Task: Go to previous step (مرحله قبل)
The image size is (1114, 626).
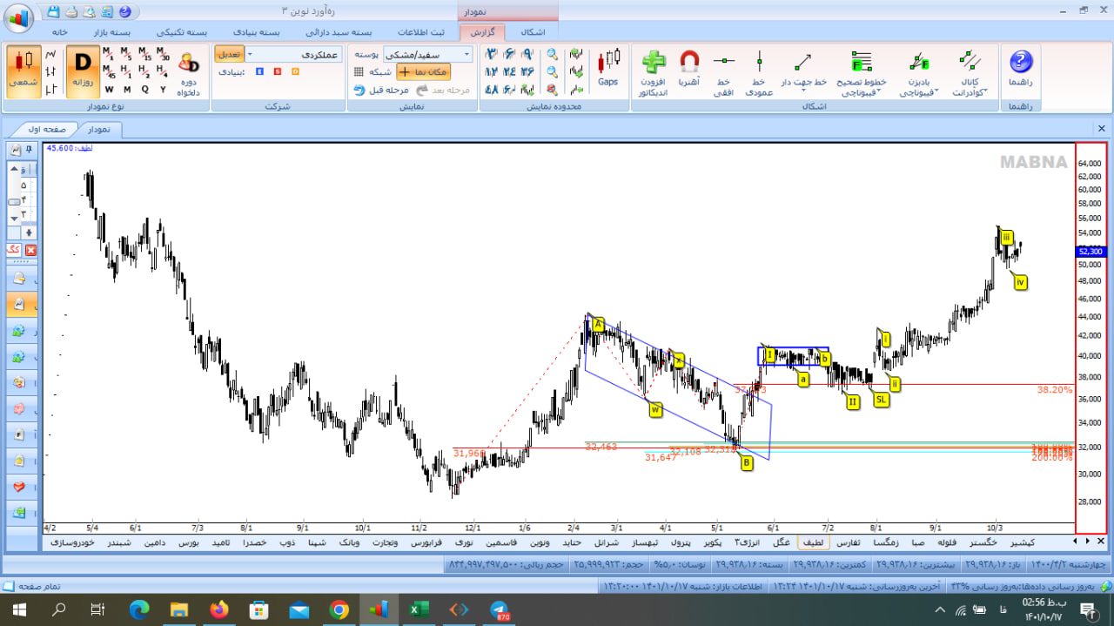Action: pyautogui.click(x=381, y=90)
